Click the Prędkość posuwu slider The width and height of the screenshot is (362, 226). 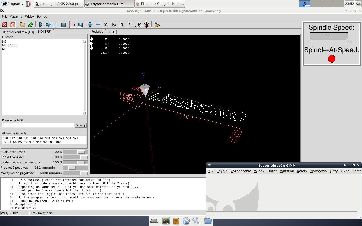click(75, 168)
